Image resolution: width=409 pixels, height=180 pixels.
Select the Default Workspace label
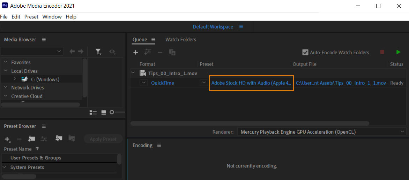[x=213, y=27]
